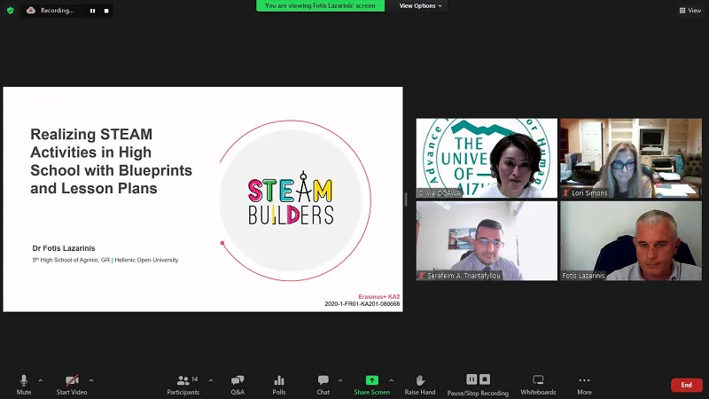Switch layout using the View button

click(x=690, y=11)
